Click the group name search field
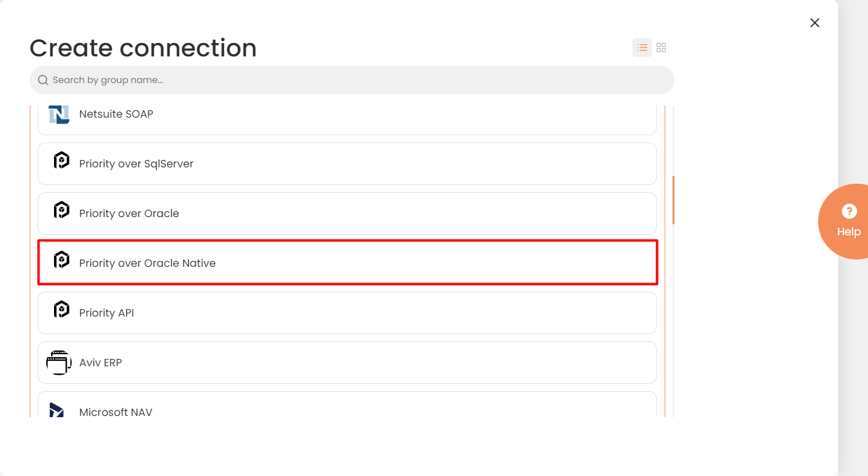The width and height of the screenshot is (868, 476). [x=352, y=79]
